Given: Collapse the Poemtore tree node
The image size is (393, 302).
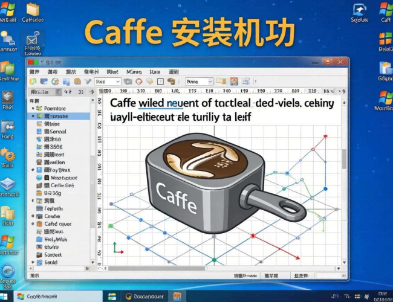Looking at the screenshot, I should point(33,109).
